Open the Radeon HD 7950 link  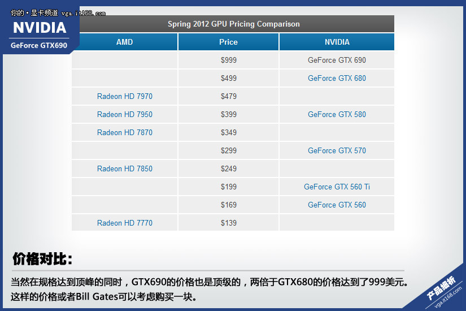[x=124, y=114]
